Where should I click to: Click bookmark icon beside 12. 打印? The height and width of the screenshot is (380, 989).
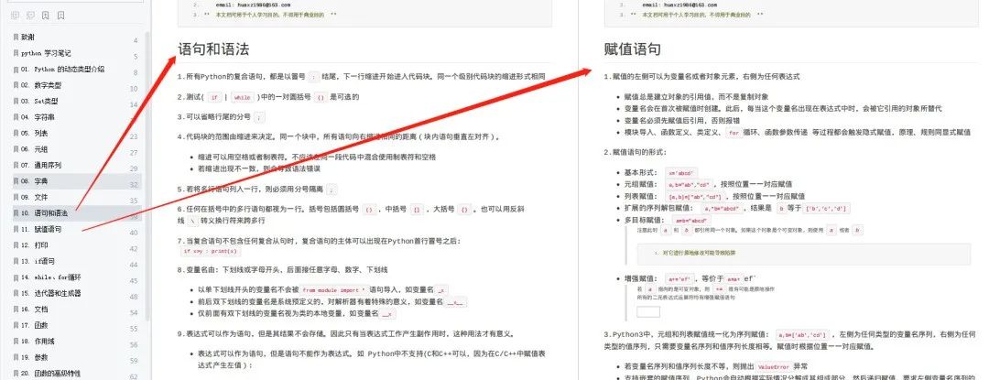tap(16, 245)
